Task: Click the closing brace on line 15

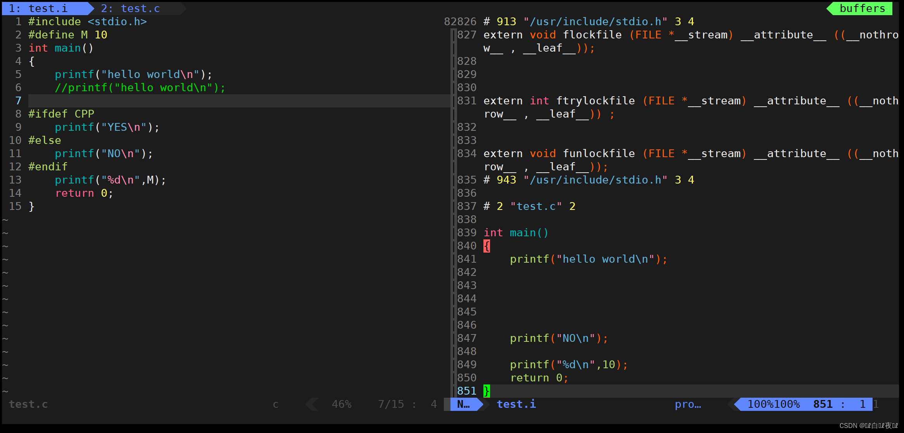Action: click(x=31, y=206)
